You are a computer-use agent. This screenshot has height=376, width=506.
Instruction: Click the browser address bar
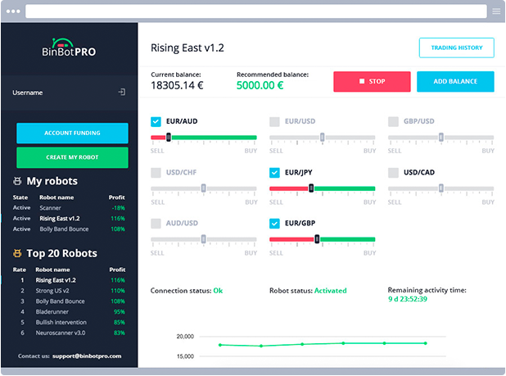[x=256, y=11]
